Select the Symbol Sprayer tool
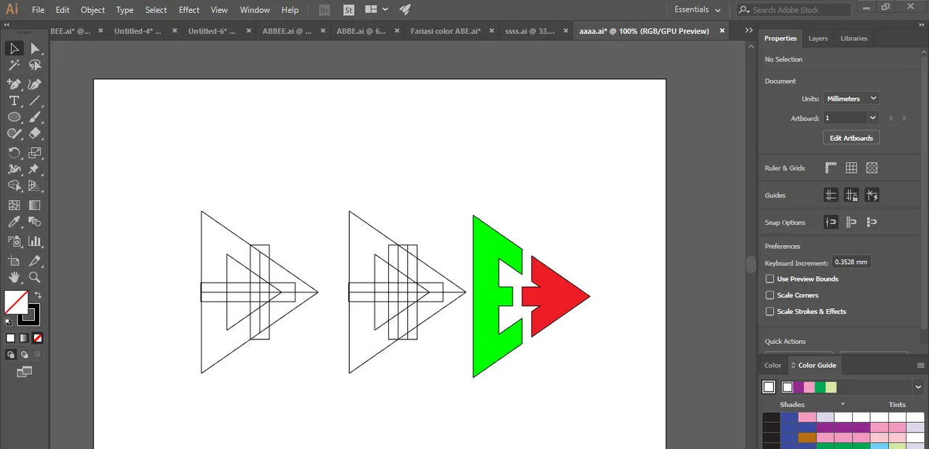The image size is (929, 449). click(14, 241)
